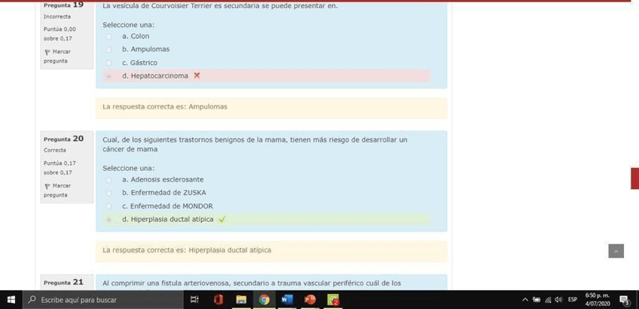The width and height of the screenshot is (639, 309).
Task: Select option a. Adenosis esclerosante radio
Action: tap(109, 180)
